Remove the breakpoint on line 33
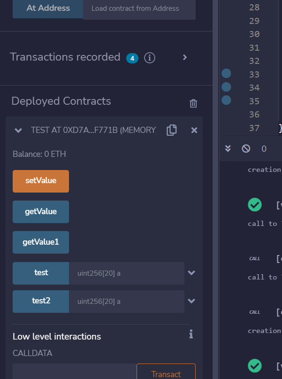The height and width of the screenshot is (379, 282). point(226,74)
